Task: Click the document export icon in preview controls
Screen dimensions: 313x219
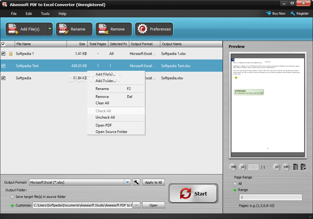Action: coord(303,167)
